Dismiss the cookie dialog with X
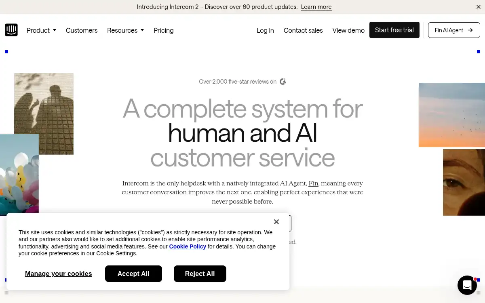Screen dimensions: 485x303 coord(276,222)
